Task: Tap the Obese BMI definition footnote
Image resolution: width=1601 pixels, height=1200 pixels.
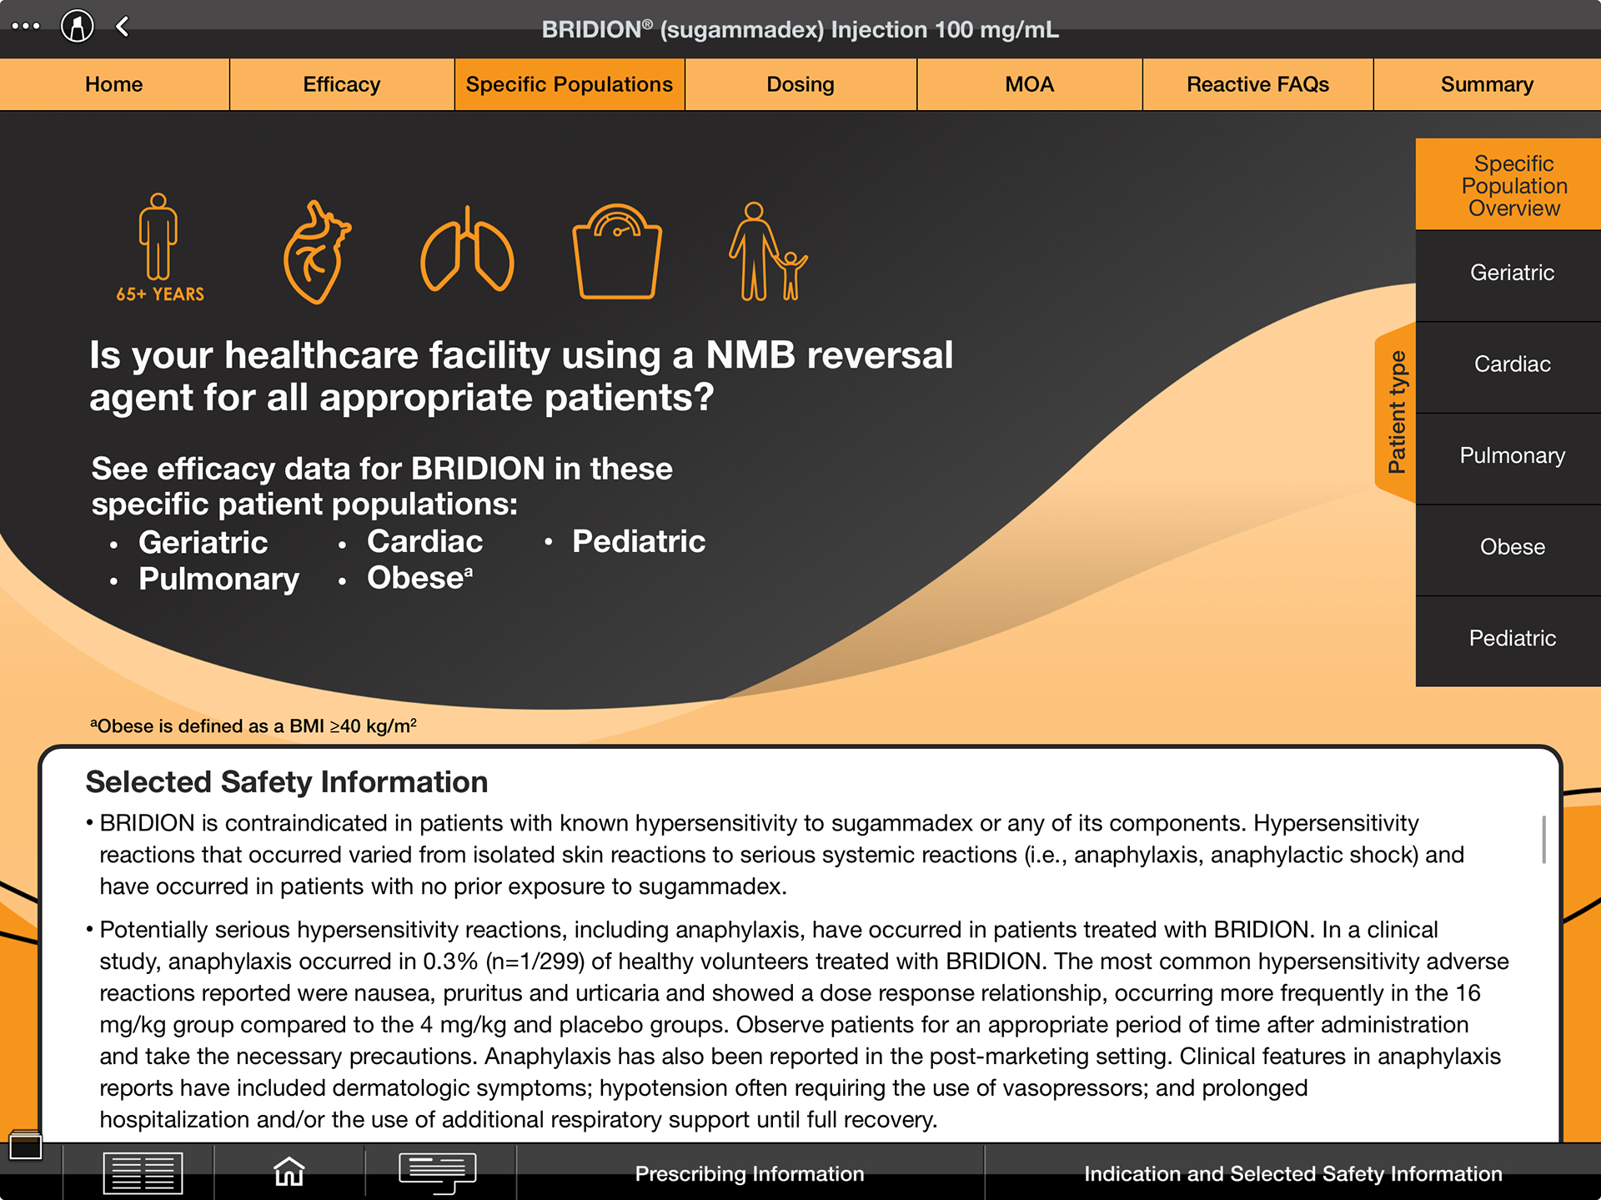Action: (x=253, y=726)
